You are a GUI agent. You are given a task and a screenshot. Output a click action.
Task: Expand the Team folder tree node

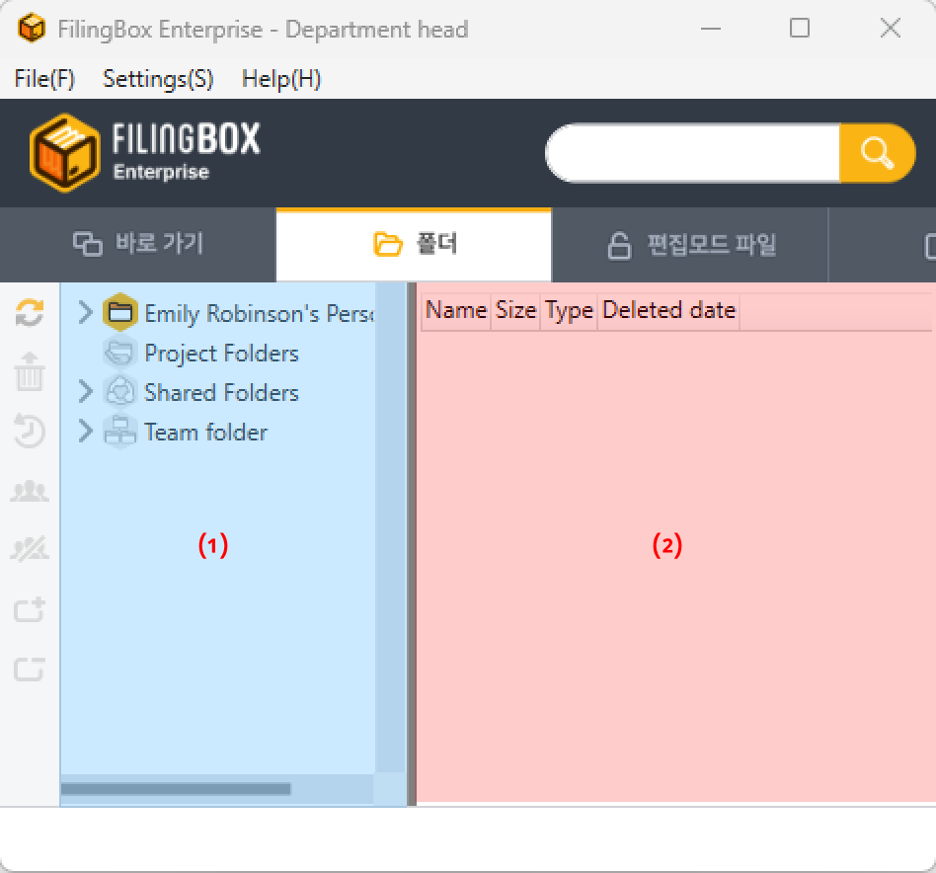[86, 432]
